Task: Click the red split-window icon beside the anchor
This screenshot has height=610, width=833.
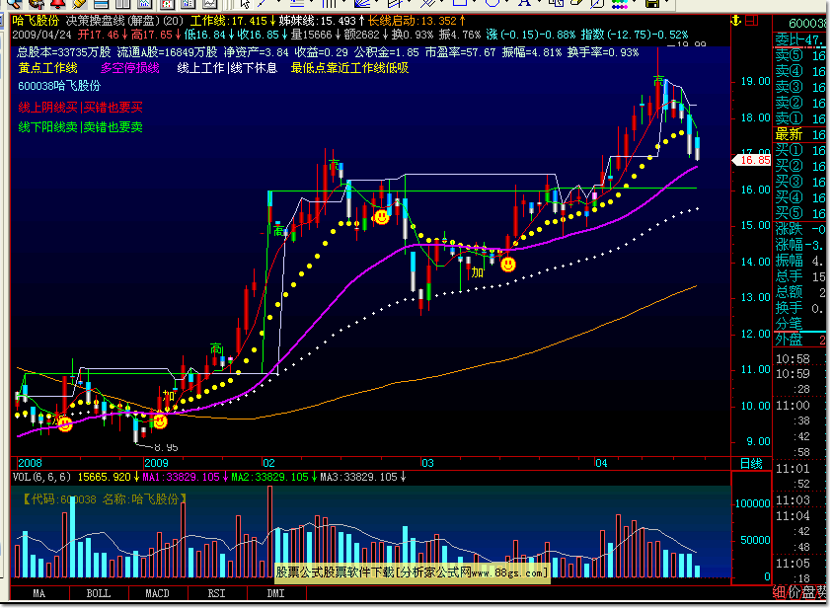Action: tap(752, 21)
